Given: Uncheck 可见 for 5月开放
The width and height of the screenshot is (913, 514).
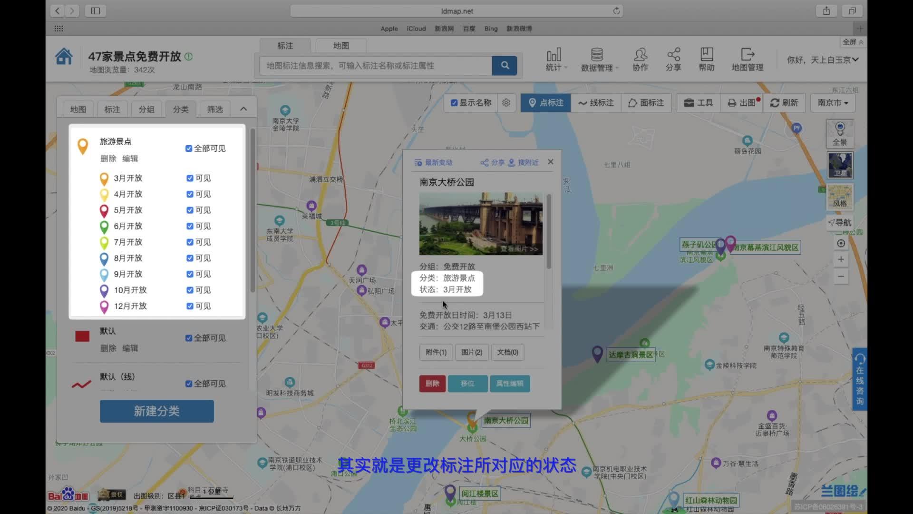Looking at the screenshot, I should tap(190, 210).
